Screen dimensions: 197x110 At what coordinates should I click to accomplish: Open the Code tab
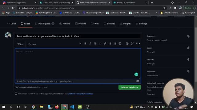[12, 24]
